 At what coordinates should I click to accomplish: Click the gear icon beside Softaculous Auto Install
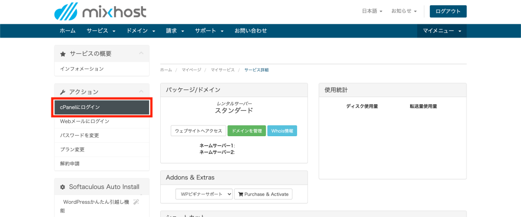coord(63,187)
